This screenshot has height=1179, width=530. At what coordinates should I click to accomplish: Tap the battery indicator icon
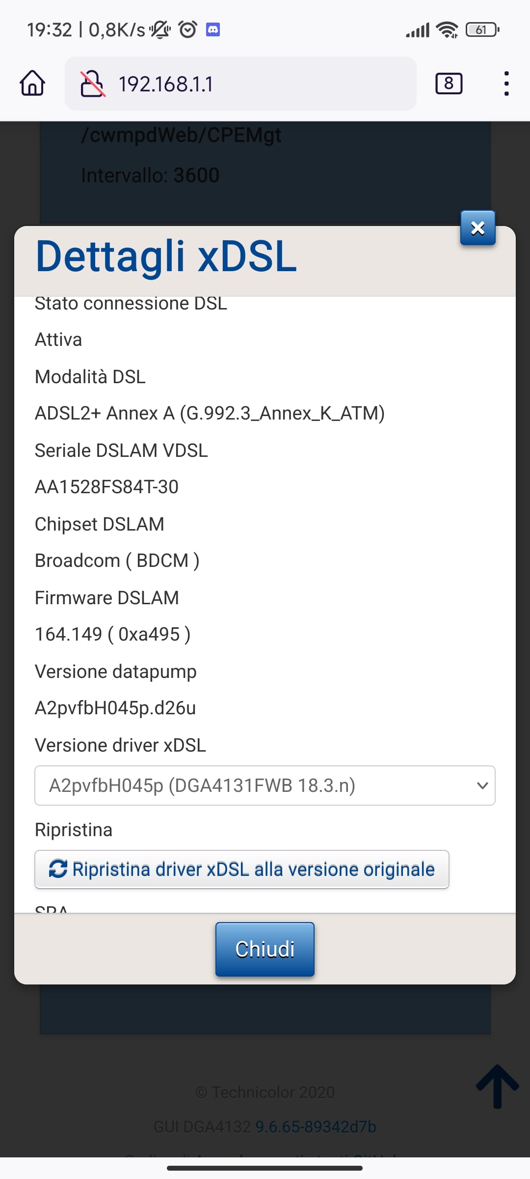pyautogui.click(x=483, y=30)
